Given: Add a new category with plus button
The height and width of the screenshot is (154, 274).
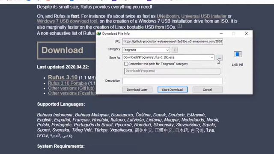Looking at the screenshot, I should point(175,50).
